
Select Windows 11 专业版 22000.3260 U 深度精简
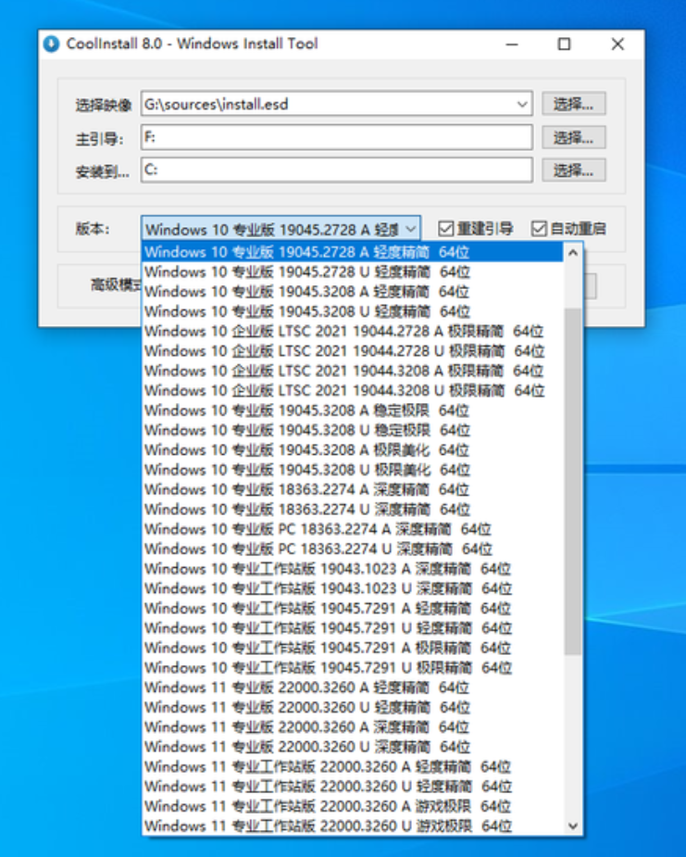pyautogui.click(x=353, y=747)
